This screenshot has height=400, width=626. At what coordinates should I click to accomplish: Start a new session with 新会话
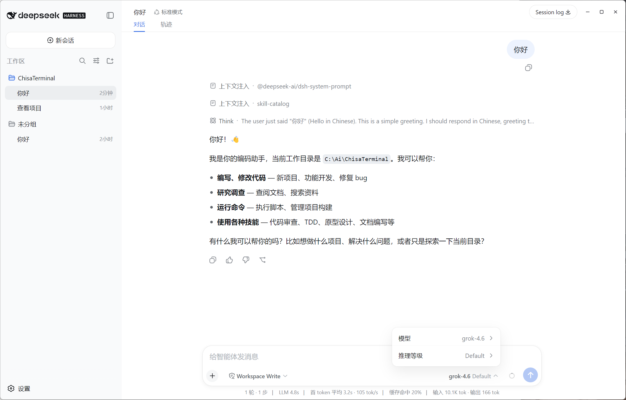[61, 40]
